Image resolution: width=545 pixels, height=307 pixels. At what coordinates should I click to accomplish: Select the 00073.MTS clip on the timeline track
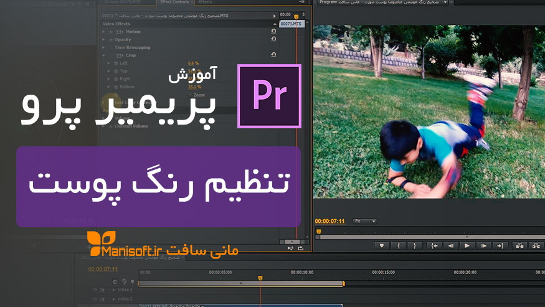(x=240, y=306)
